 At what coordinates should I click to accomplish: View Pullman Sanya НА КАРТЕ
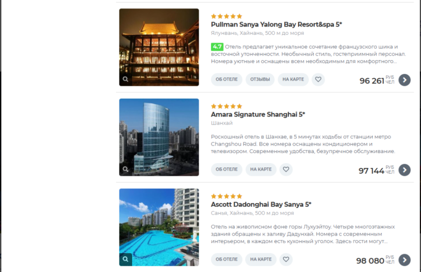293,80
